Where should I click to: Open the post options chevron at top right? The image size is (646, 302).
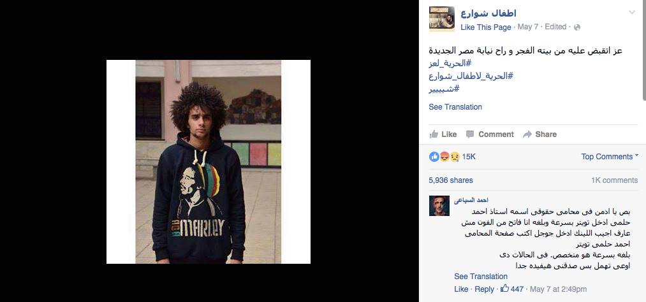tap(632, 12)
